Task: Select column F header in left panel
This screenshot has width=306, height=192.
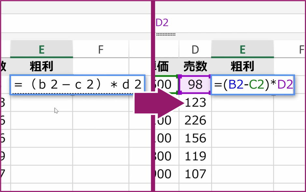Action: pos(101,49)
